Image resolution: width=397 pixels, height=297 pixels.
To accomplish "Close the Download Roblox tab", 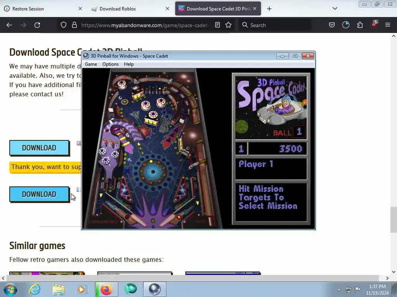I will click(x=167, y=9).
